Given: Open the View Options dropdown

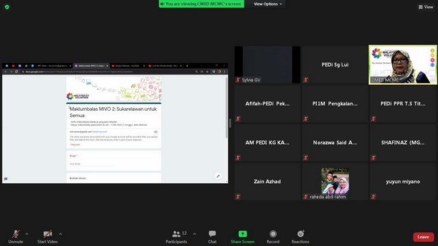Looking at the screenshot, I should point(268,4).
